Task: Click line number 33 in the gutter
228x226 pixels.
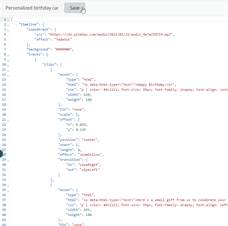Action: coord(4,180)
